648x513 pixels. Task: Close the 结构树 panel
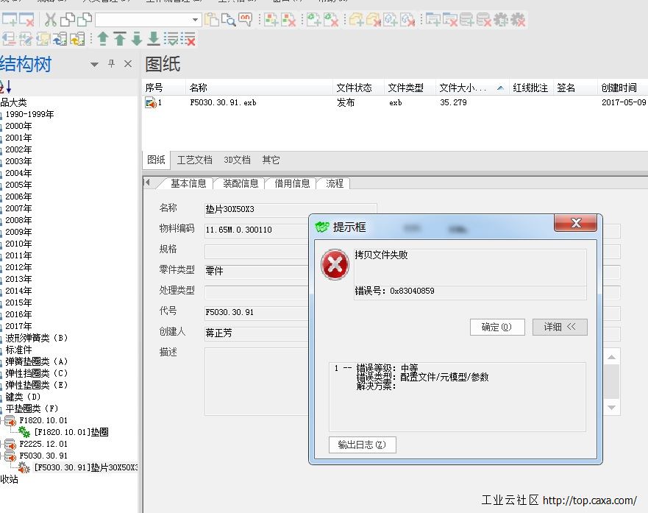[128, 63]
